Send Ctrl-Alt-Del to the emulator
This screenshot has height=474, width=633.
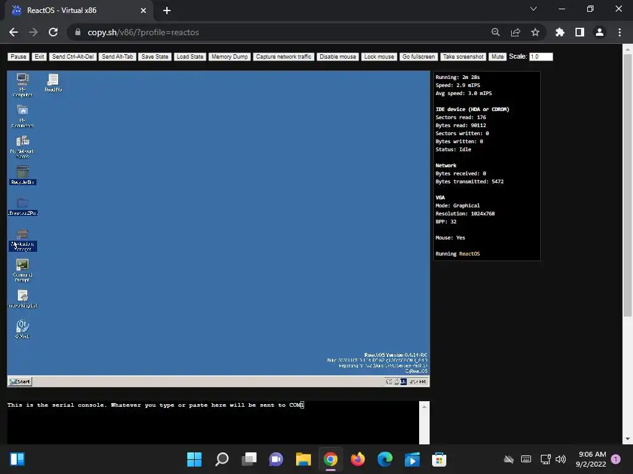[73, 57]
